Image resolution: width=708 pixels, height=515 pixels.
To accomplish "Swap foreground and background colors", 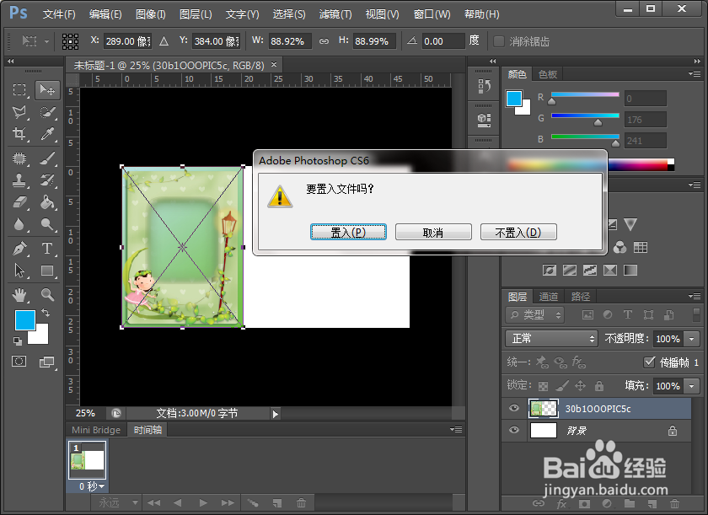I will pyautogui.click(x=46, y=312).
